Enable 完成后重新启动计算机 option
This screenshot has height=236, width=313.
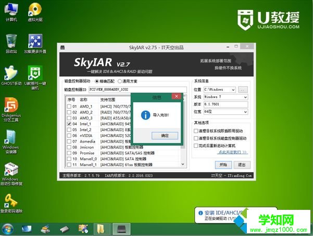pyautogui.click(x=196, y=146)
